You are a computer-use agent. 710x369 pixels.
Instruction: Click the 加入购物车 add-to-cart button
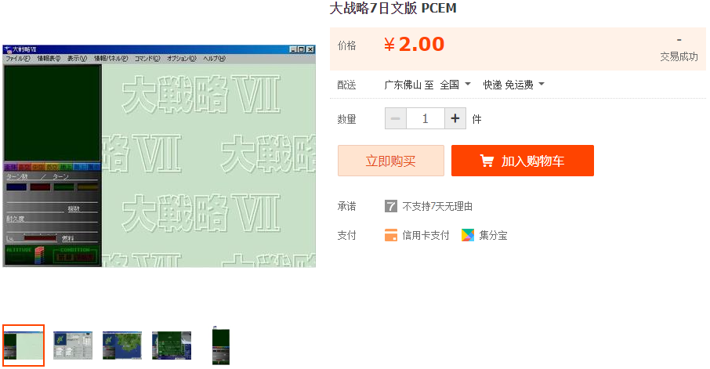[x=523, y=161]
